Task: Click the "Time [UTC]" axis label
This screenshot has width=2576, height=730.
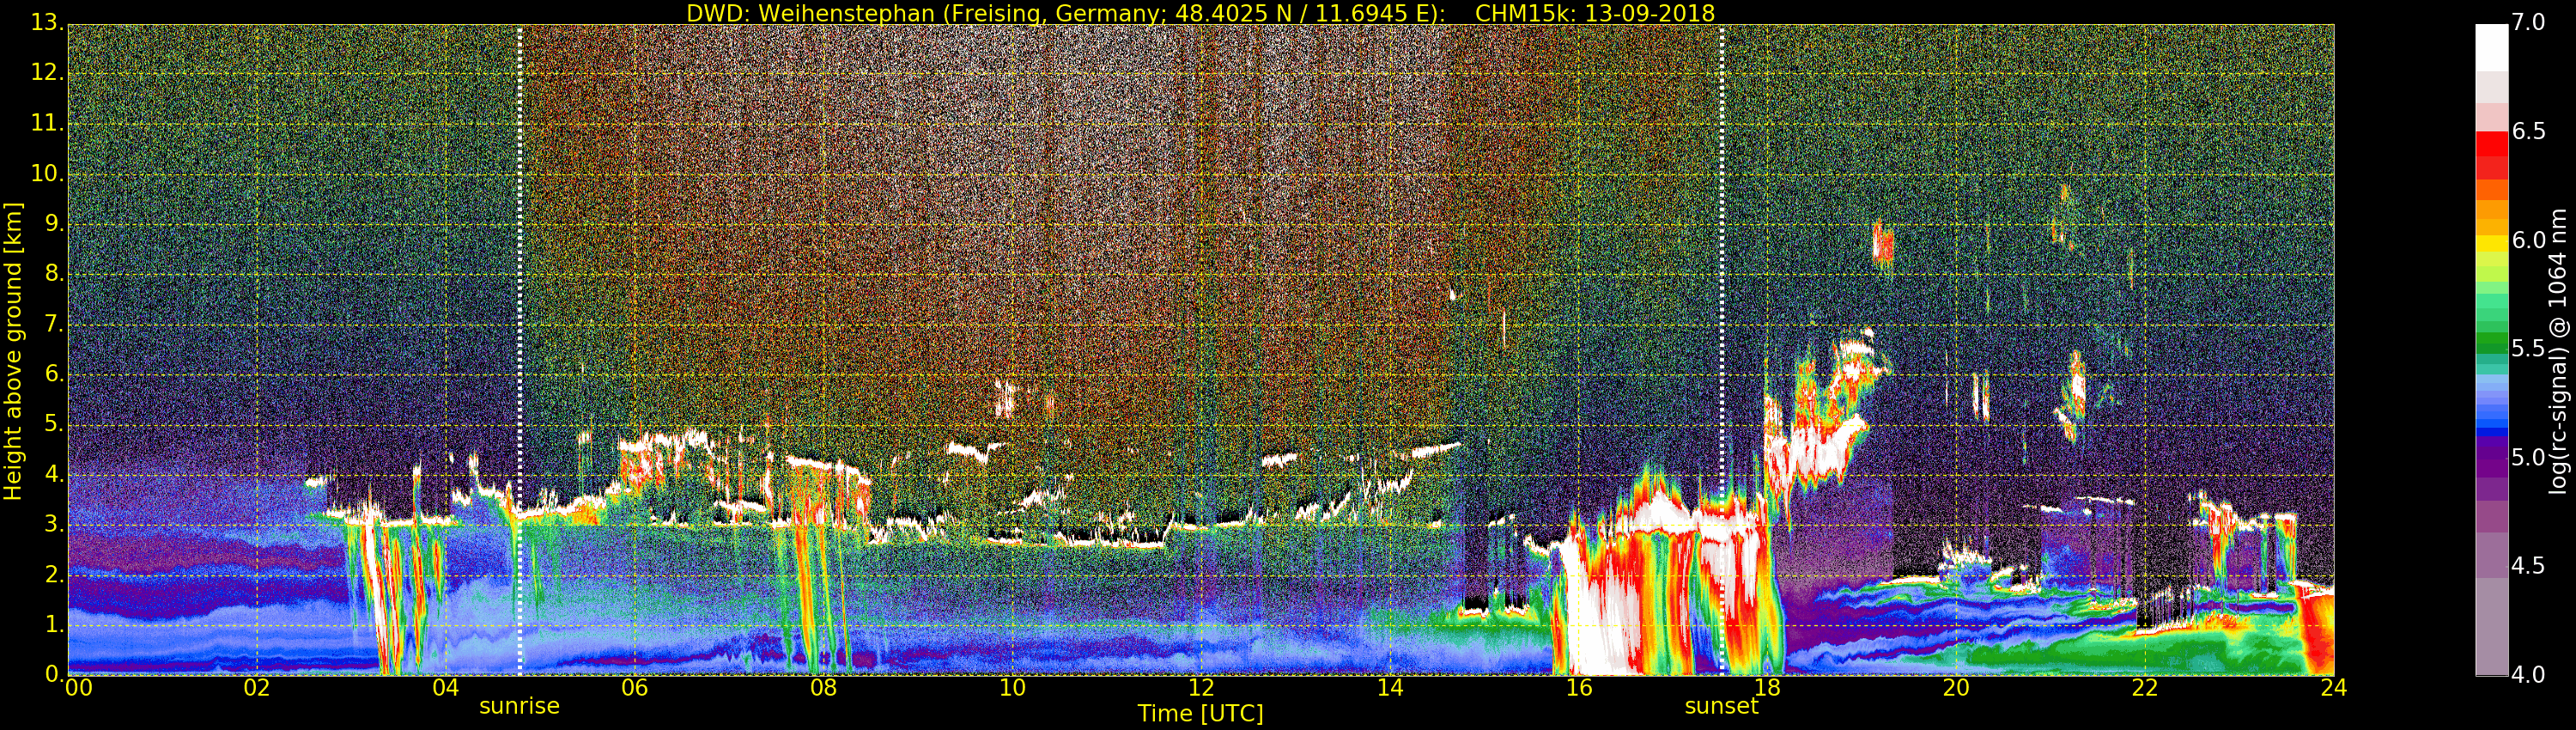Action: 1200,714
